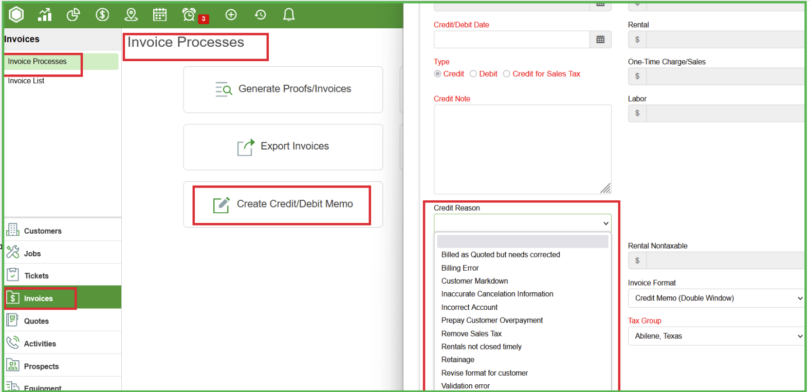Screen dimensions: 810x392
Task: Open the Credit Reason dropdown
Action: (523, 223)
